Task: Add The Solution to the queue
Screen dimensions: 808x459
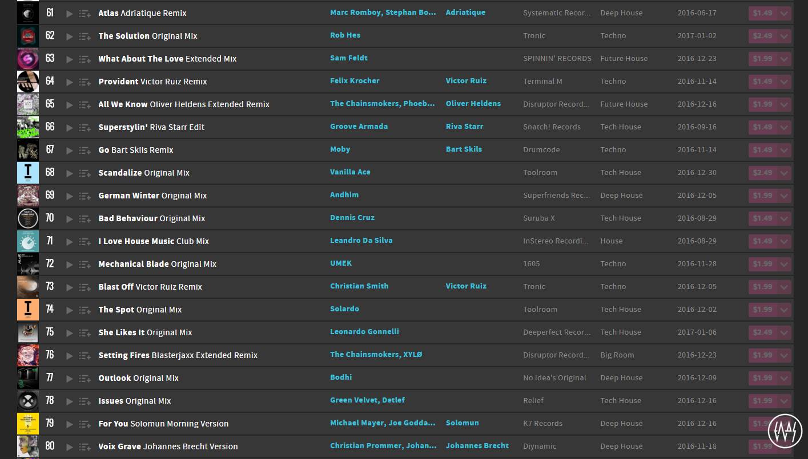Action: 85,36
